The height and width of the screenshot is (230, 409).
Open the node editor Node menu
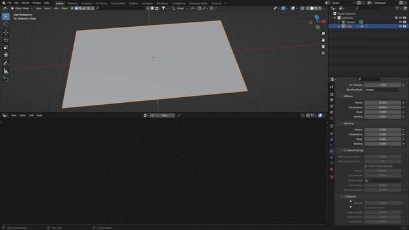click(x=40, y=116)
